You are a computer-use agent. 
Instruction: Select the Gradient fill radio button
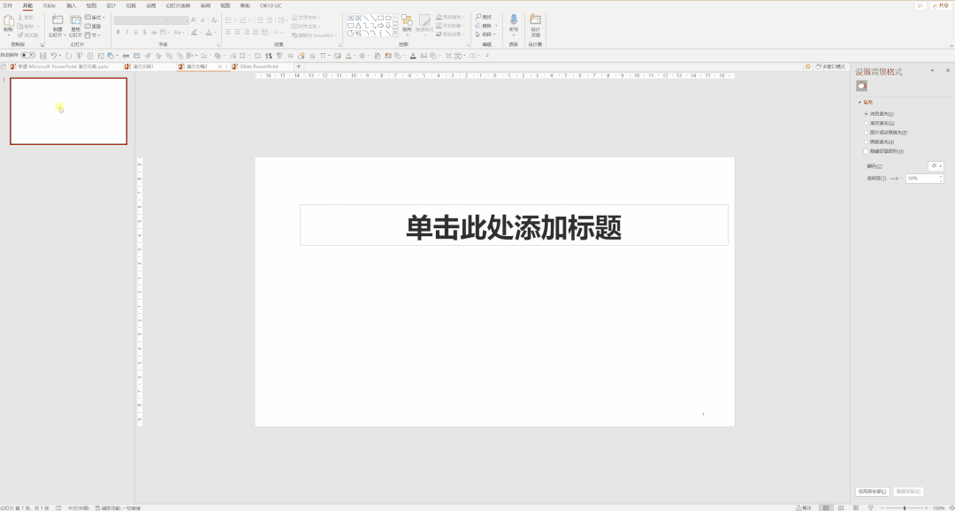click(866, 123)
